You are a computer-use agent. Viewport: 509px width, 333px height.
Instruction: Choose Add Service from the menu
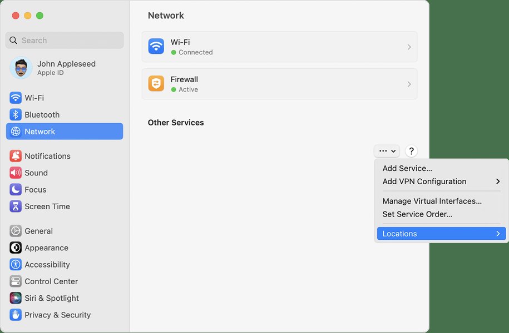pyautogui.click(x=407, y=168)
